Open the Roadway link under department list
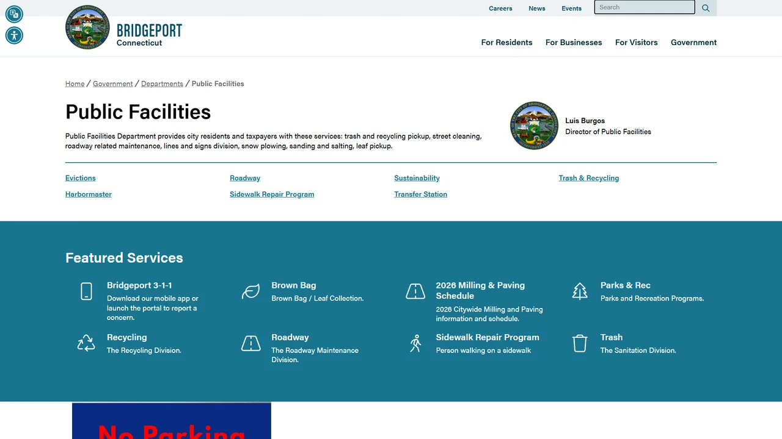This screenshot has width=782, height=439. [245, 178]
